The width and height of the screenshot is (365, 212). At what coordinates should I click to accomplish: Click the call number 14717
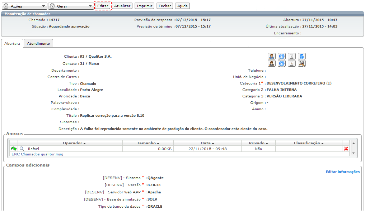54,20
